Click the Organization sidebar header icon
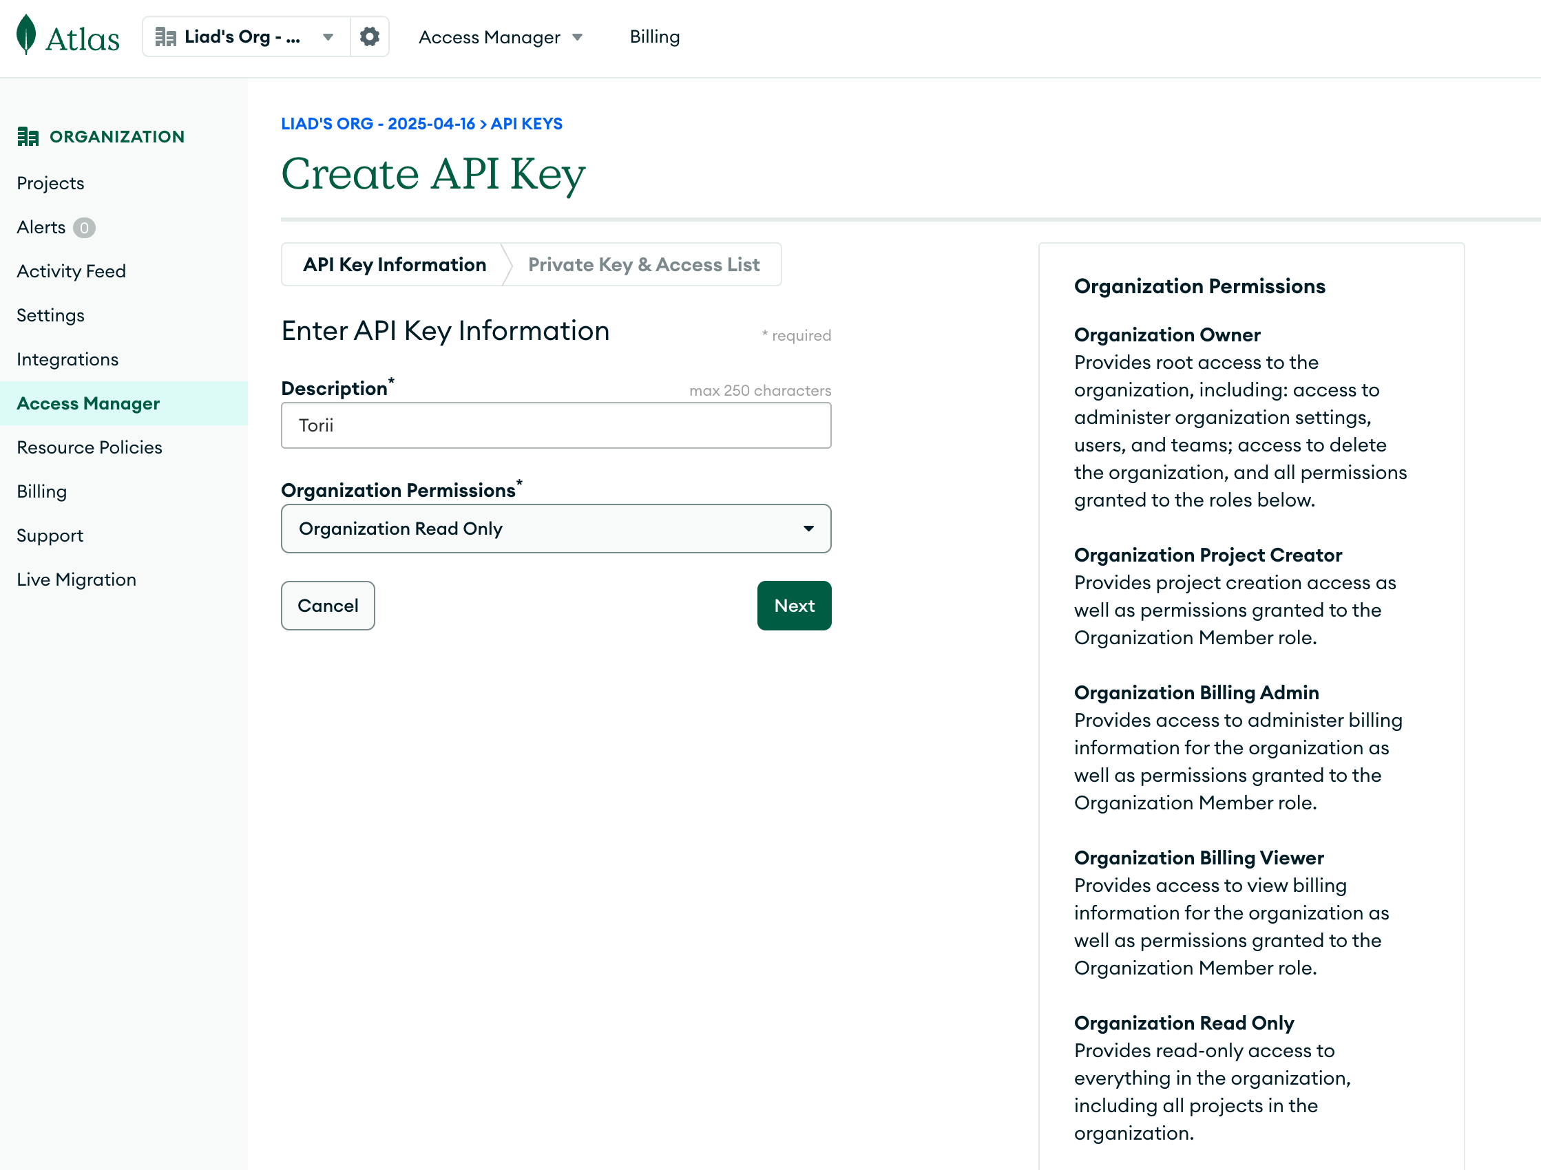This screenshot has width=1541, height=1170. 28,136
